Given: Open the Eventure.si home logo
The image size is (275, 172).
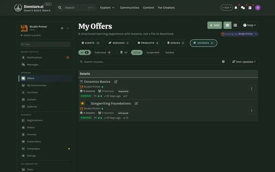Looking at the screenshot, I should (x=32, y=8).
